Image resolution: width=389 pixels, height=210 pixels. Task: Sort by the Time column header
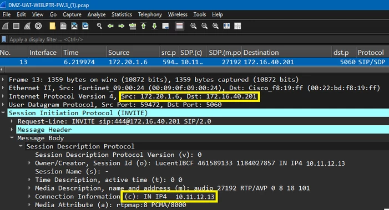coord(84,53)
